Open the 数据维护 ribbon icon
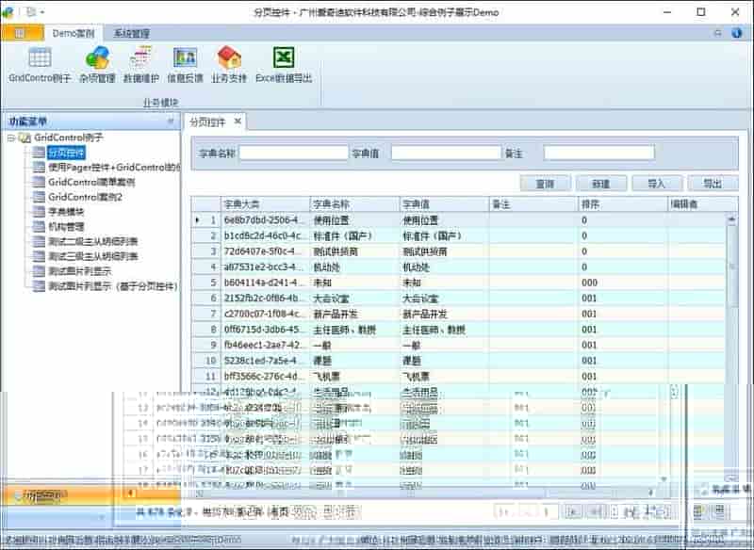The width and height of the screenshot is (754, 550). pyautogui.click(x=140, y=65)
